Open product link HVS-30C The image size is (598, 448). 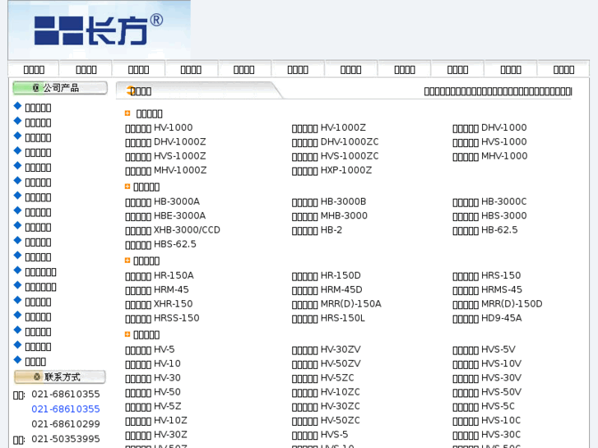(487, 435)
